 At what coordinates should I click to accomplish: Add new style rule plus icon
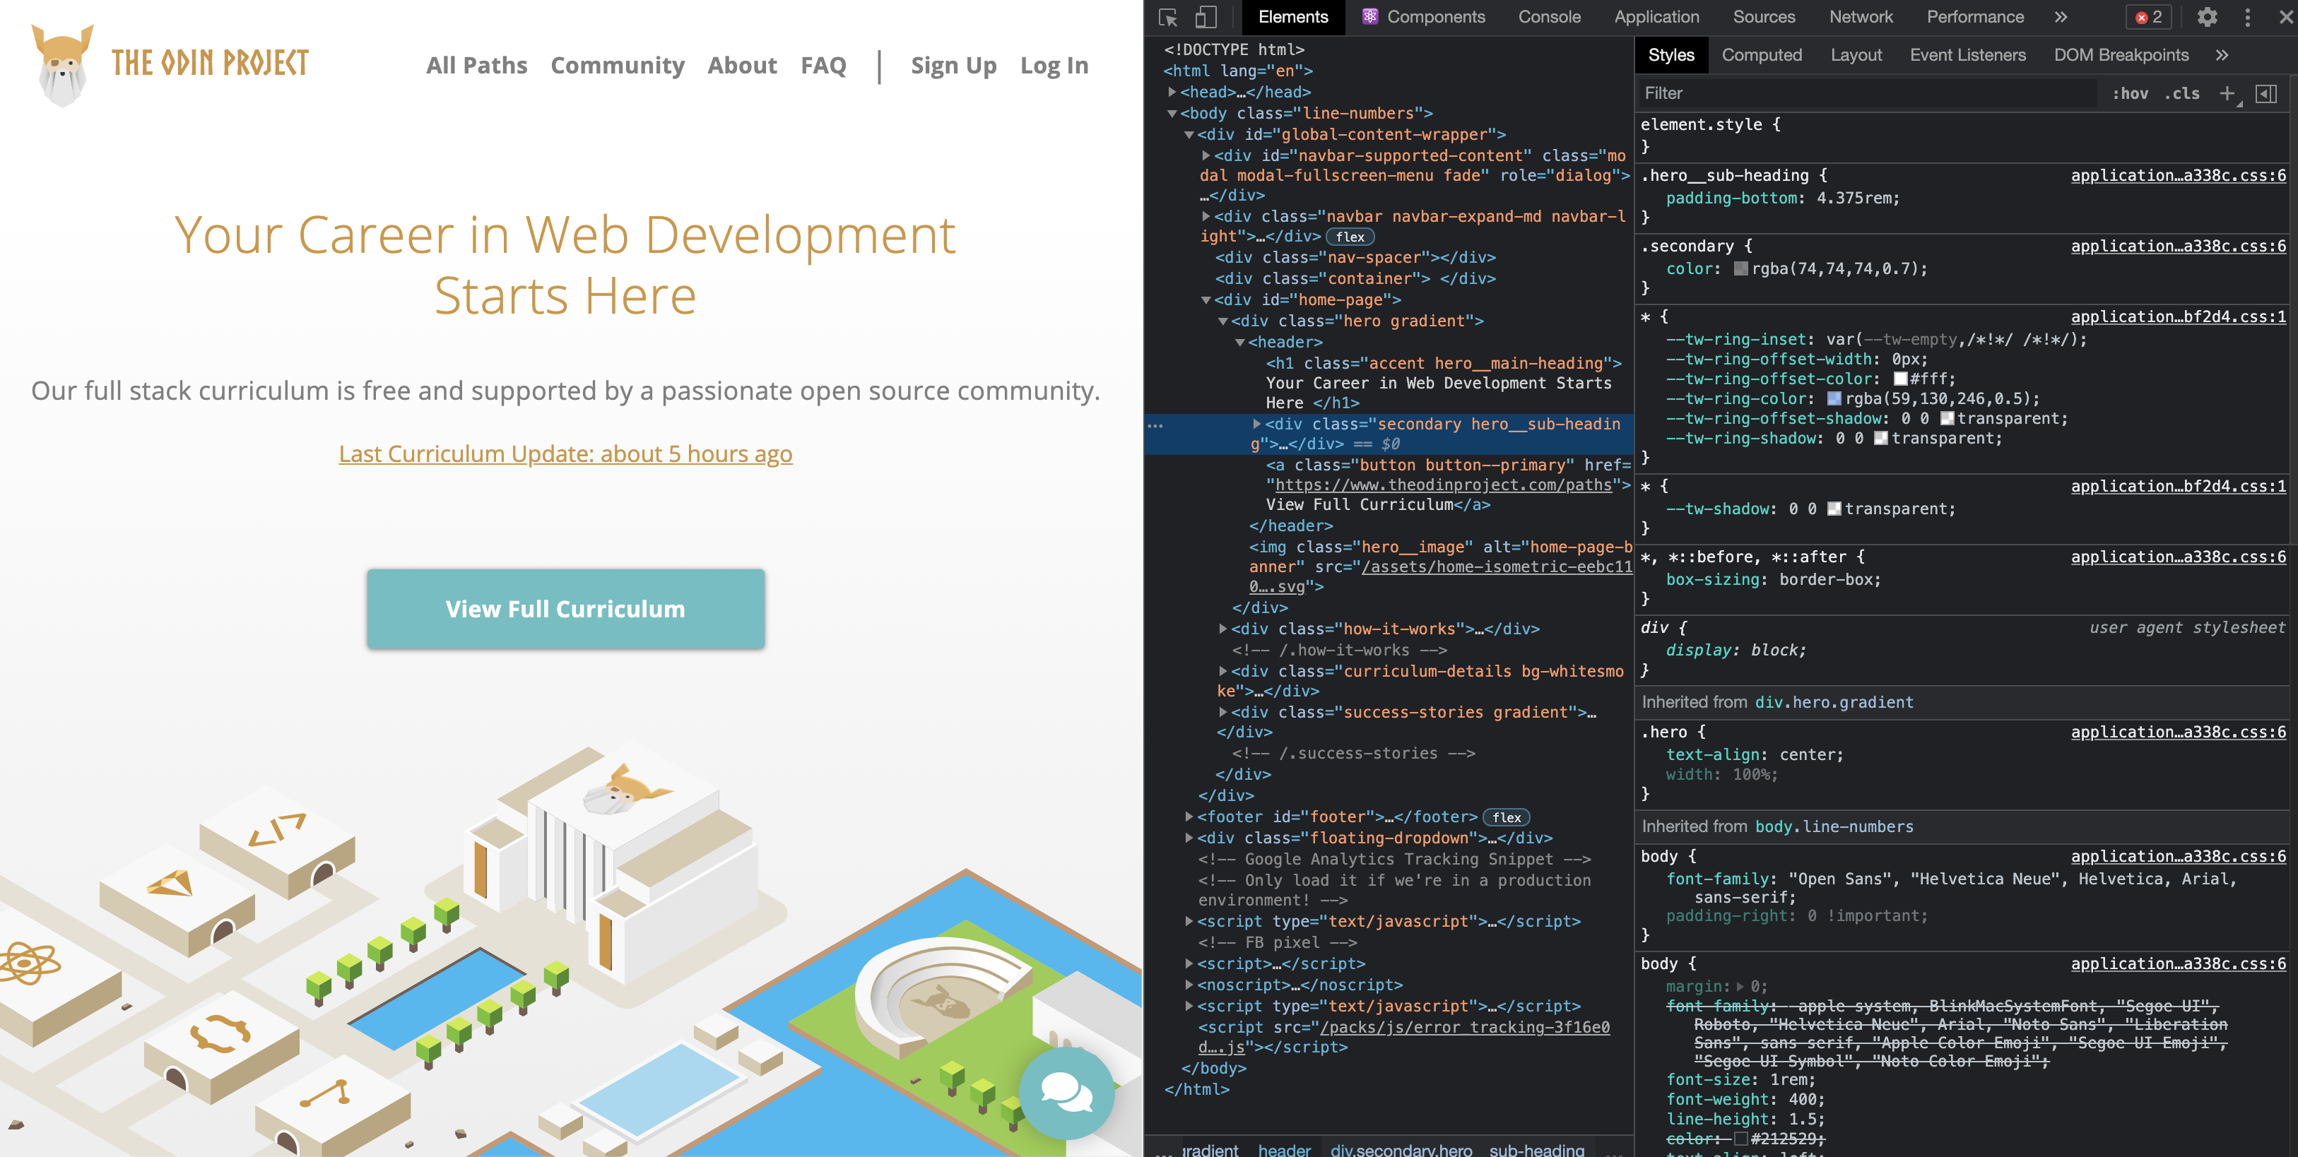click(x=2227, y=94)
